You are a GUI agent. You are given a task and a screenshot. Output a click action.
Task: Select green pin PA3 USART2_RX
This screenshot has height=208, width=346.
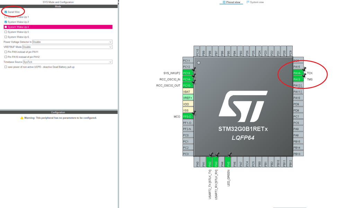click(215, 162)
